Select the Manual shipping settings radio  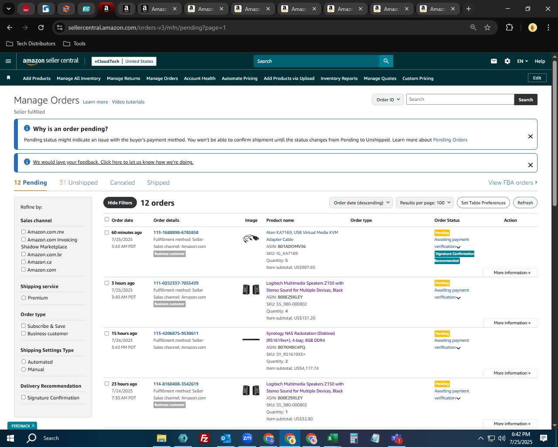[24, 369]
